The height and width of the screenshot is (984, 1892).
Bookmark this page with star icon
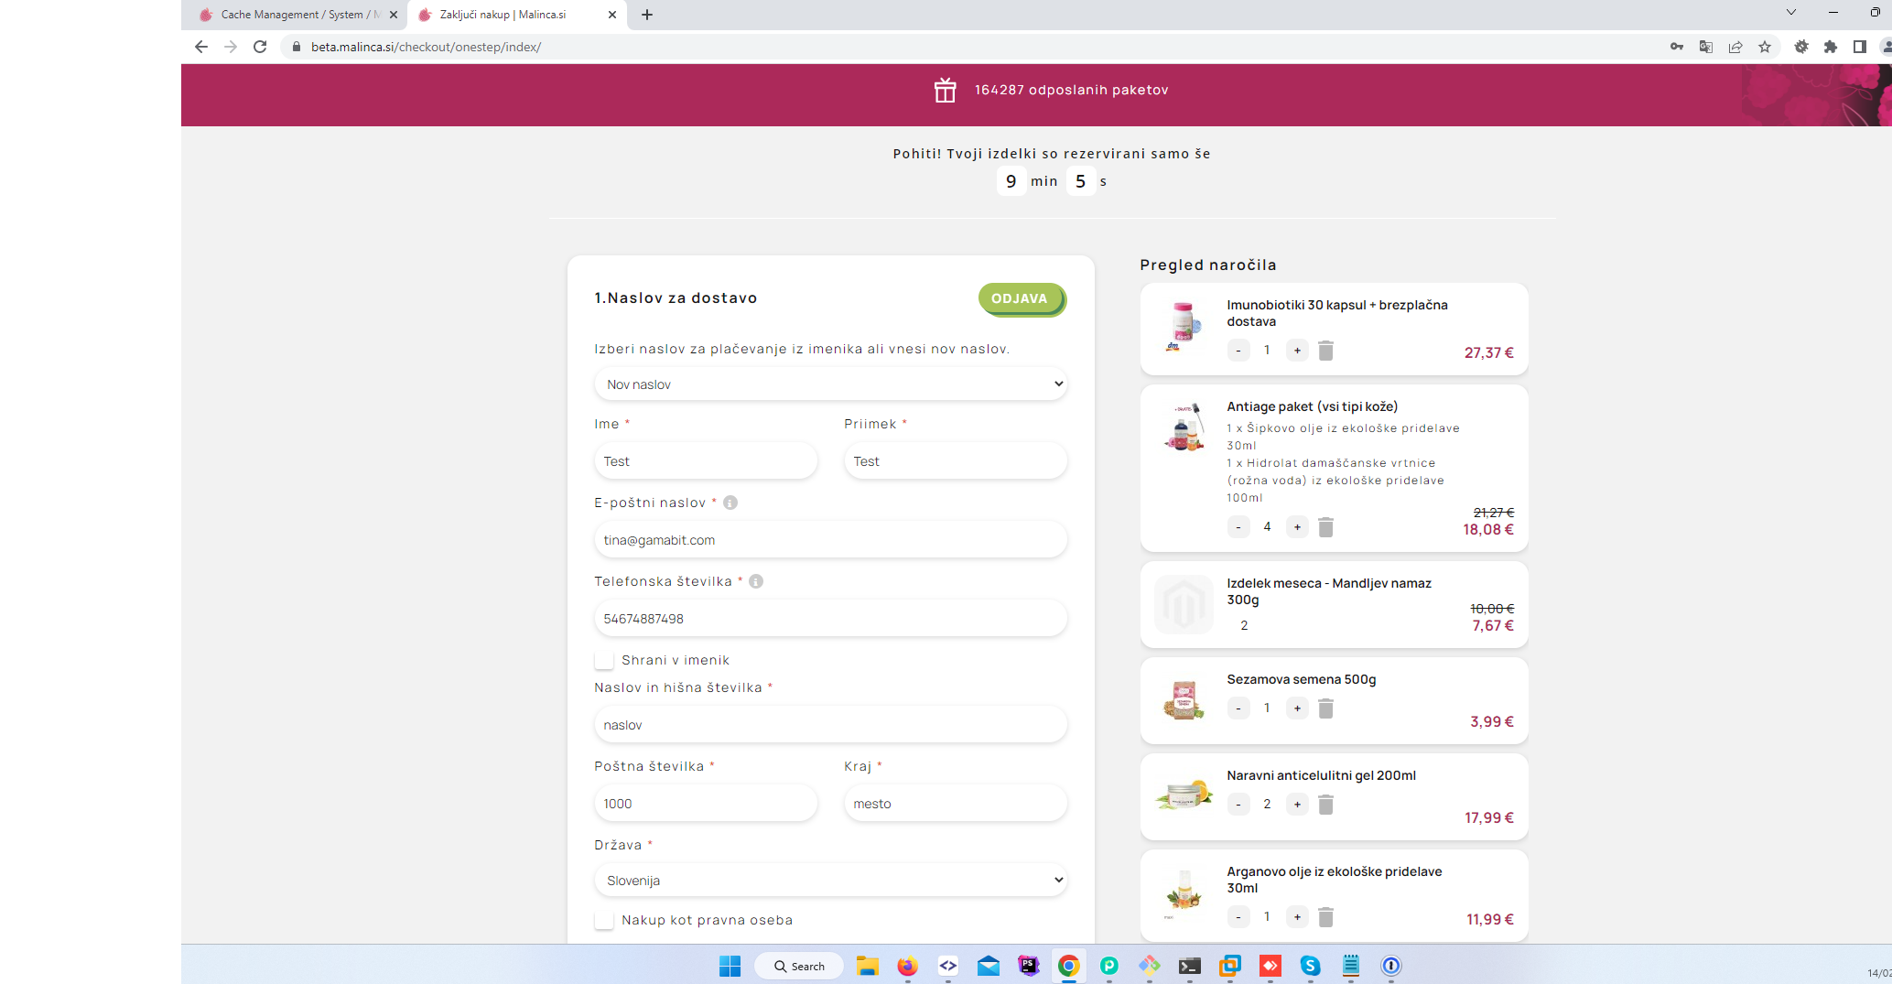coord(1765,47)
